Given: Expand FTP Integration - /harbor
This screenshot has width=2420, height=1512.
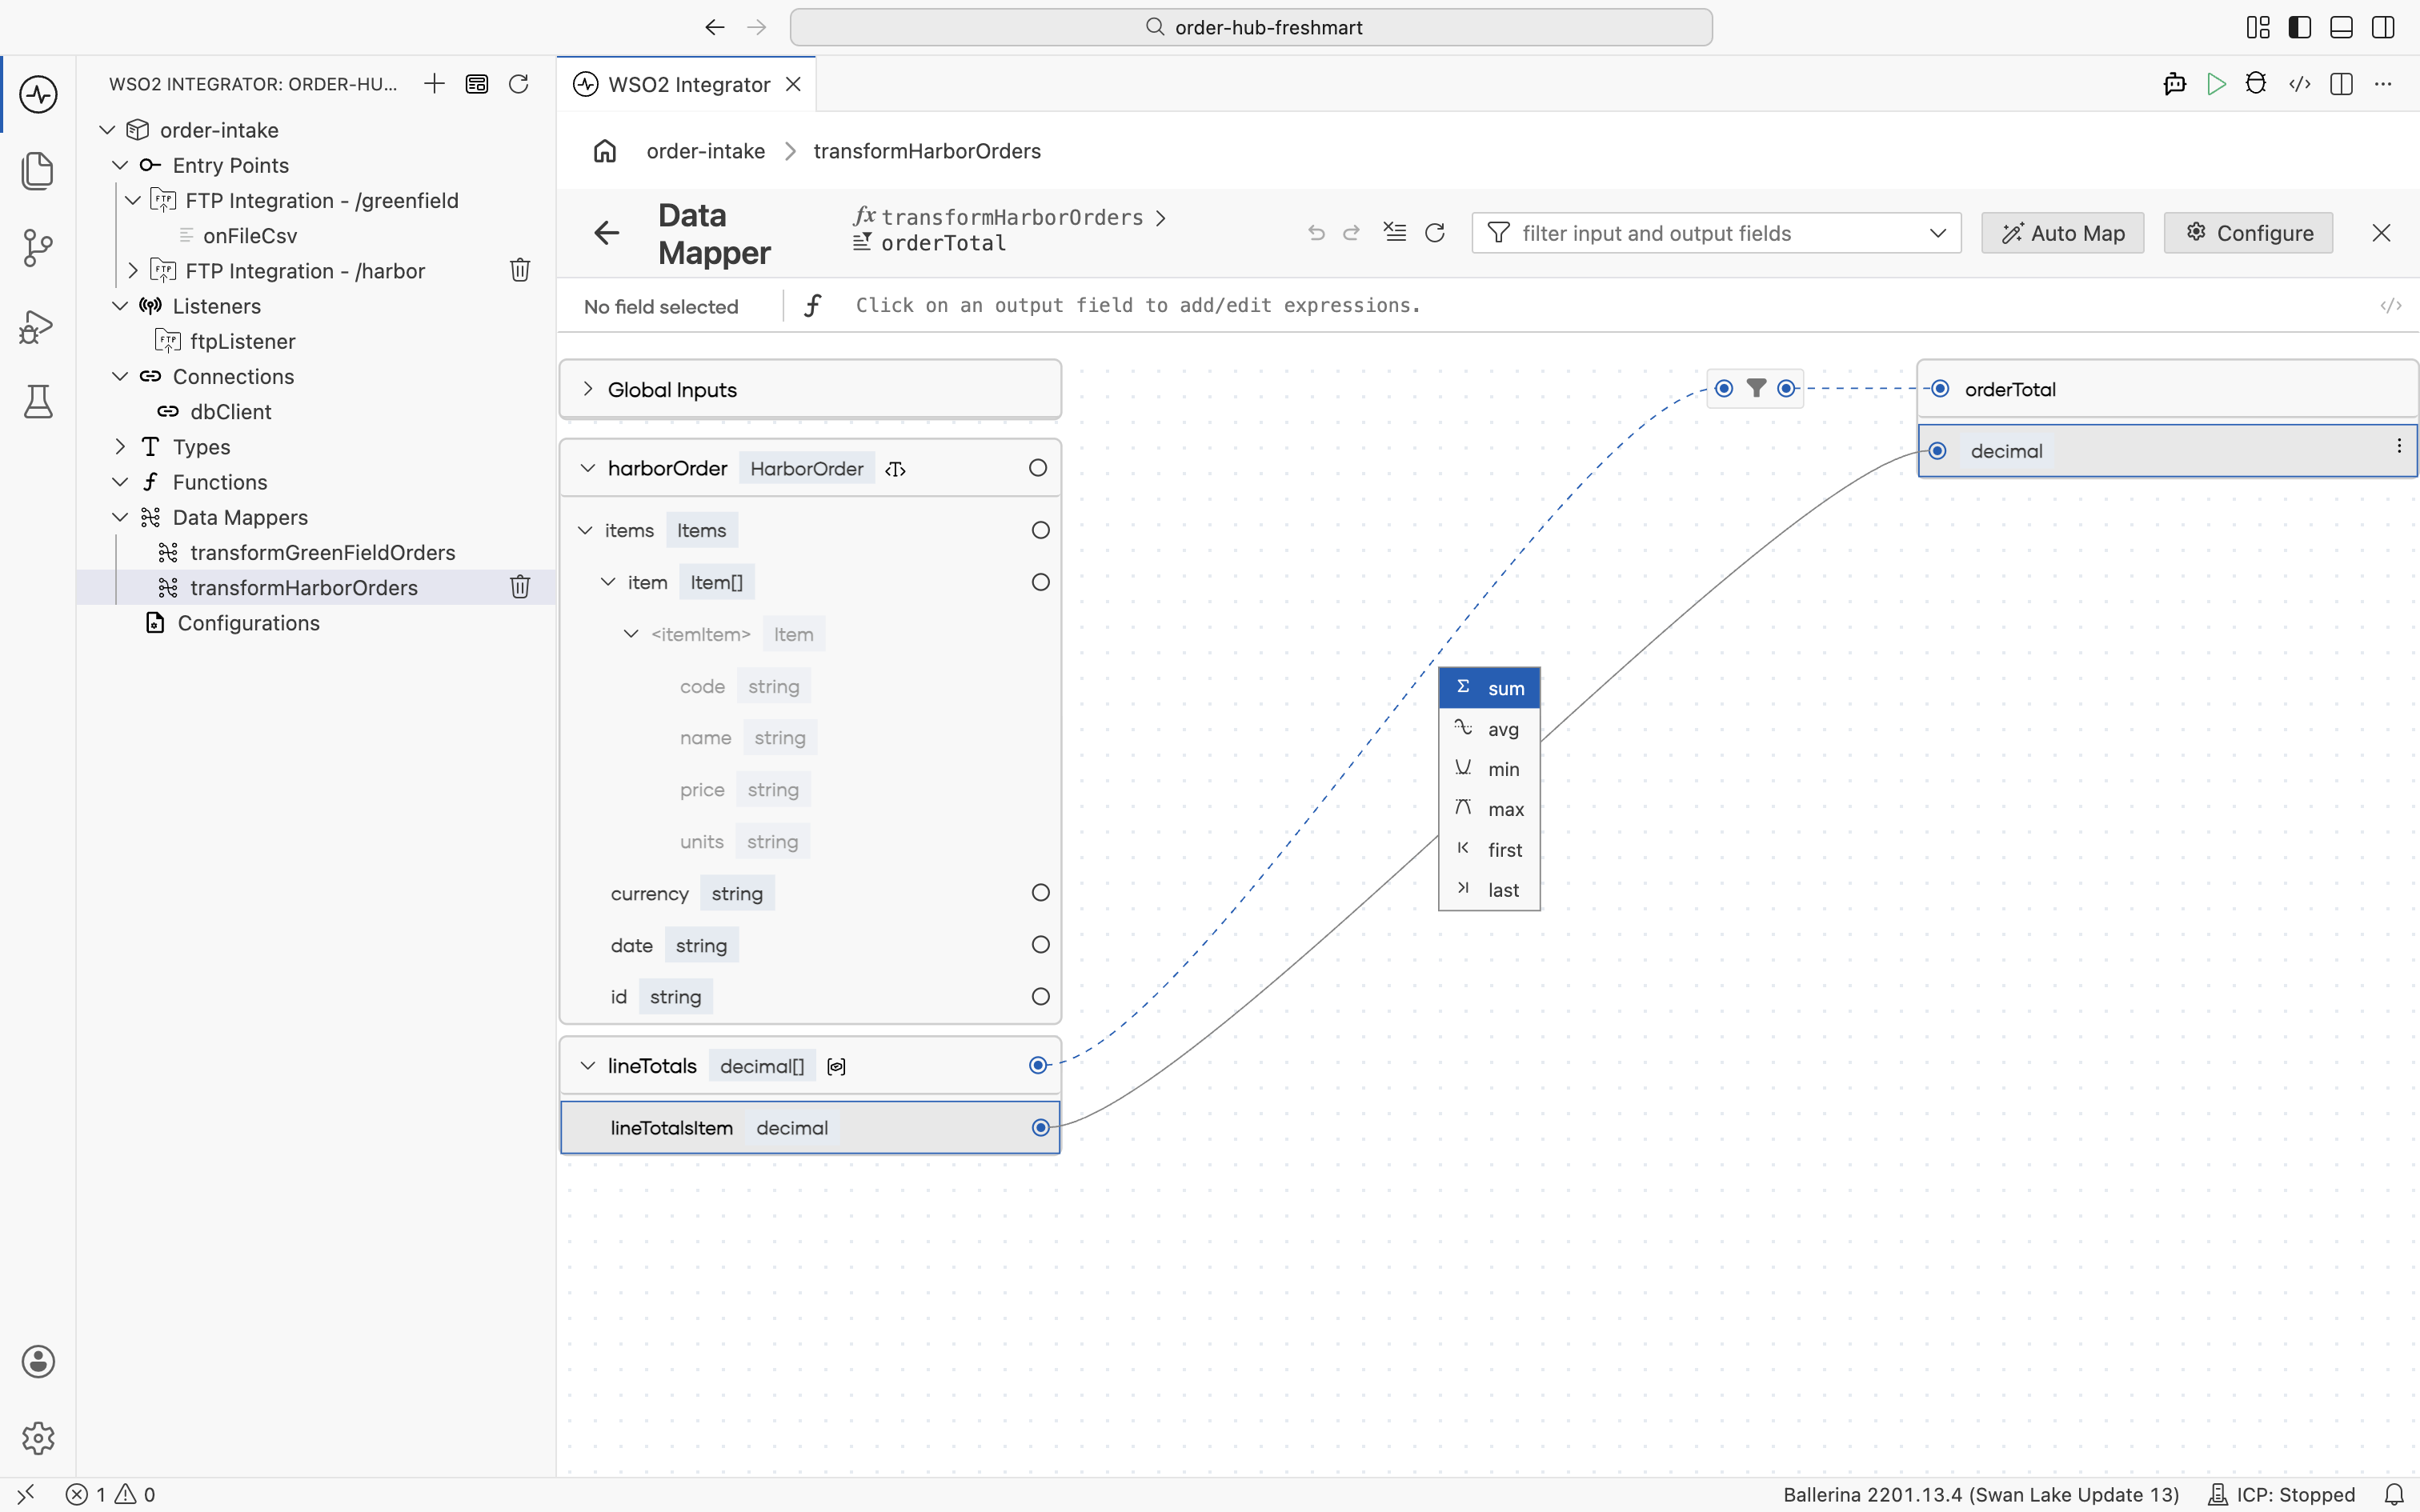Looking at the screenshot, I should 133,270.
